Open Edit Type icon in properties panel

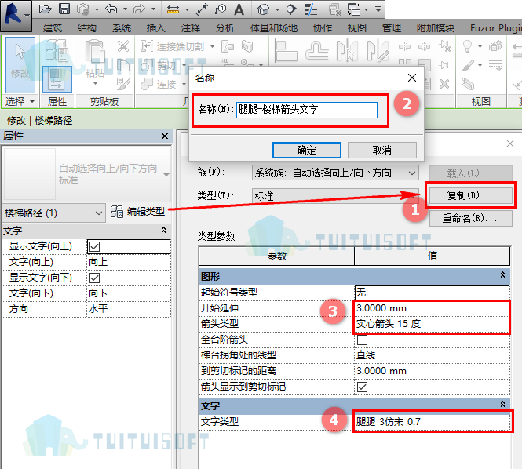116,212
